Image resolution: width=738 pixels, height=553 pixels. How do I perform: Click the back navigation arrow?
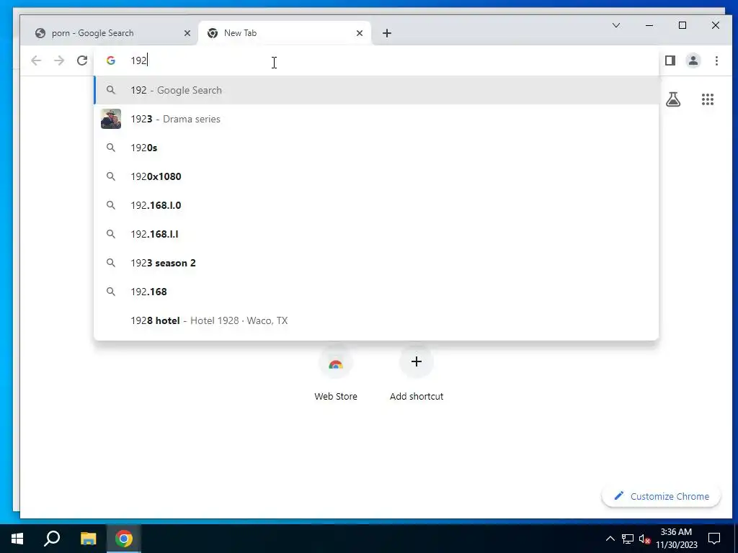pos(36,60)
